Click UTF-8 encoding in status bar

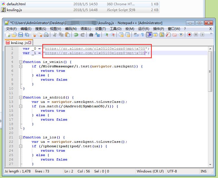(x=172, y=171)
